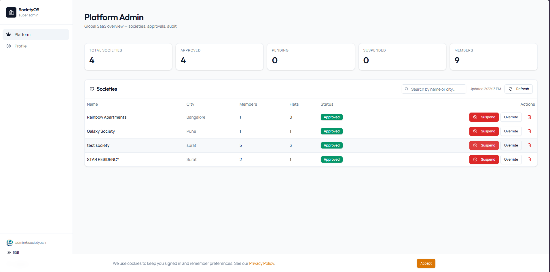550x272 pixels.
Task: Click the City column header
Action: click(190, 104)
